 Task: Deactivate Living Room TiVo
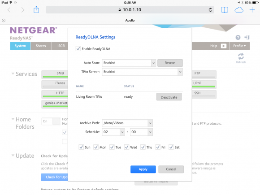click(x=169, y=97)
